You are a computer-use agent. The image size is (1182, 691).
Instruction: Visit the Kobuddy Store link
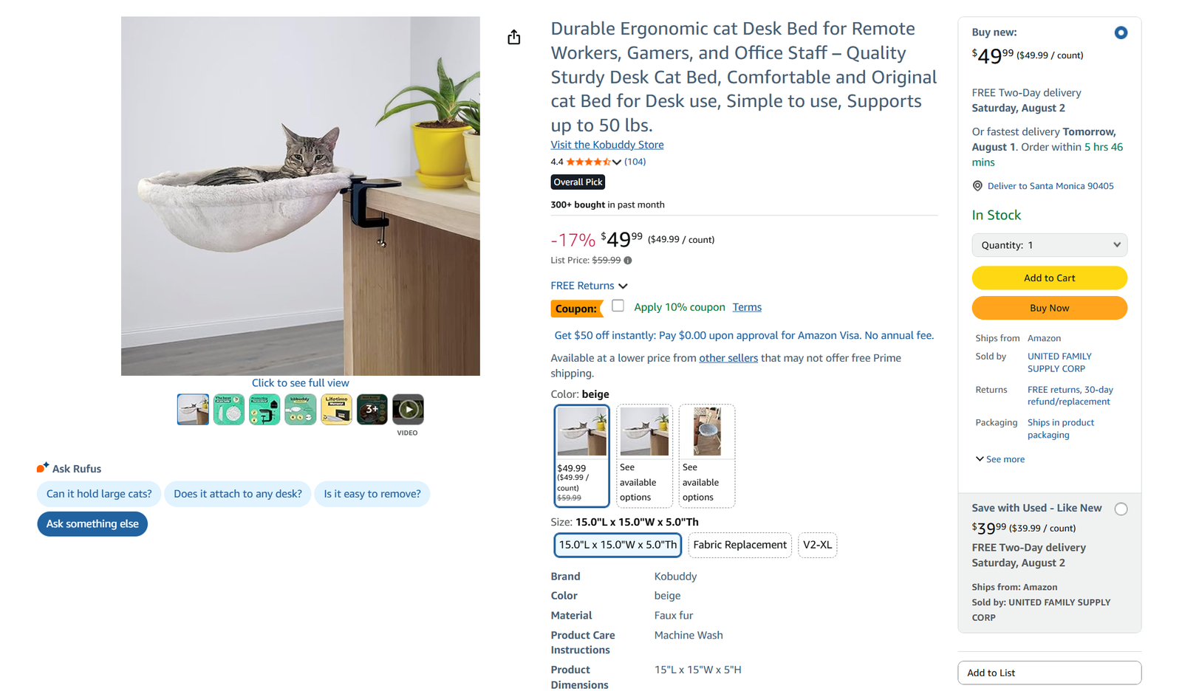pyautogui.click(x=607, y=145)
